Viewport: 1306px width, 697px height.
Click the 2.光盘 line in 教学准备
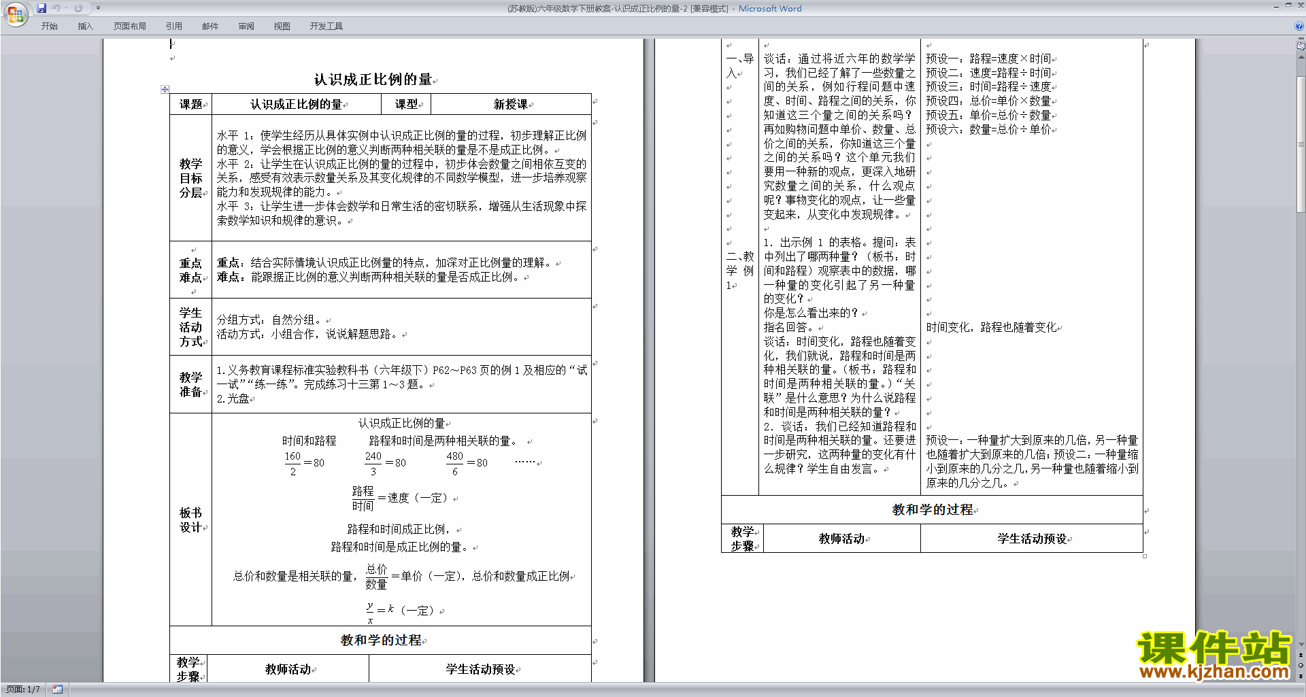click(x=233, y=399)
